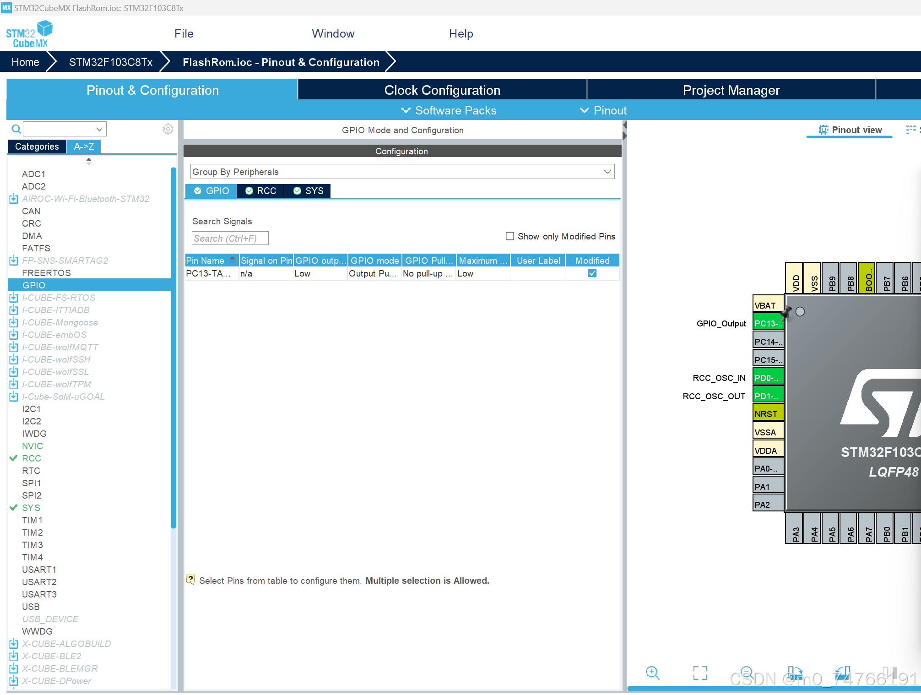The image size is (921, 695).
Task: Click the search magnifier icon in categories panel
Action: pos(16,129)
